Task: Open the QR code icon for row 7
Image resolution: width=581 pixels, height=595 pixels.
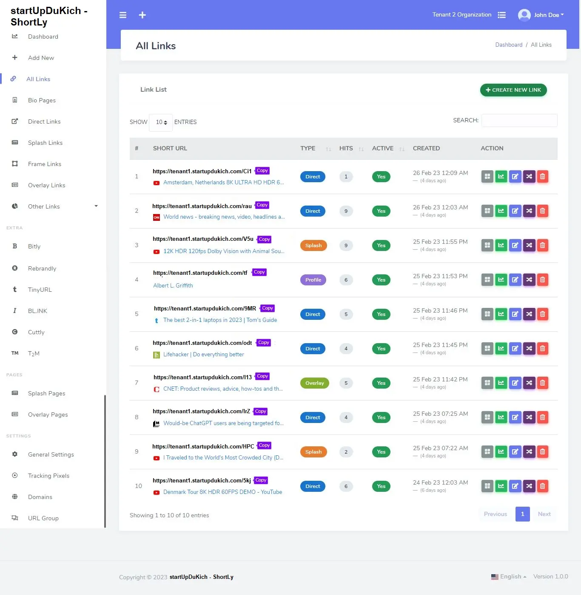Action: click(487, 383)
